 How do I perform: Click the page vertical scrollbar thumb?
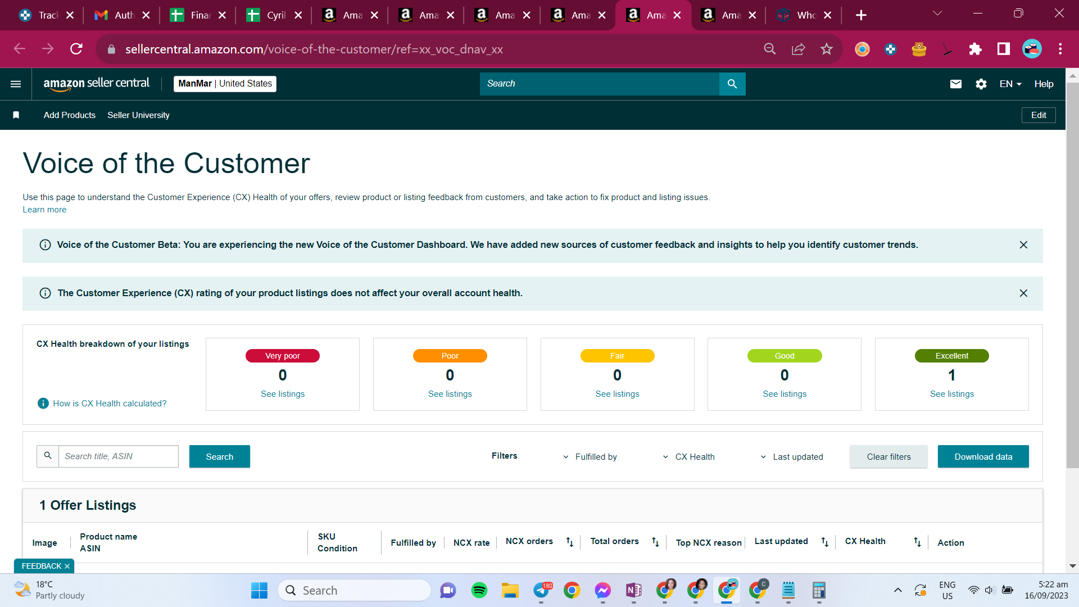[1072, 275]
